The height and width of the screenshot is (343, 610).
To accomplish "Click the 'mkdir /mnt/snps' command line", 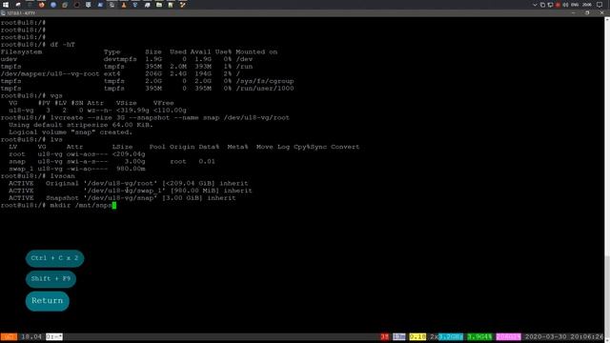I will [x=58, y=206].
